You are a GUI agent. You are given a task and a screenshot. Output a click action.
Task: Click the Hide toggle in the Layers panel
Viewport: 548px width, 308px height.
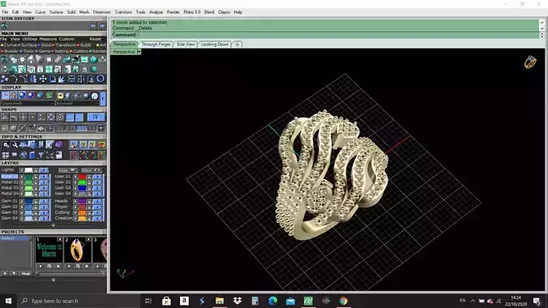click(68, 170)
